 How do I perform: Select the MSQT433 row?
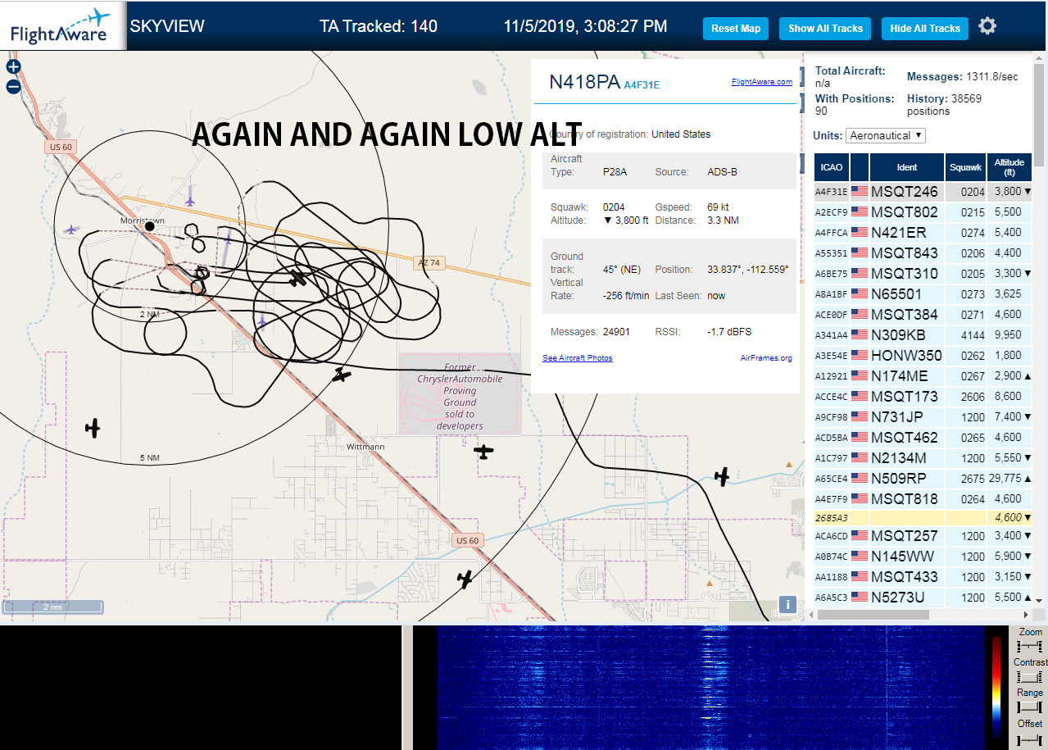coord(923,577)
